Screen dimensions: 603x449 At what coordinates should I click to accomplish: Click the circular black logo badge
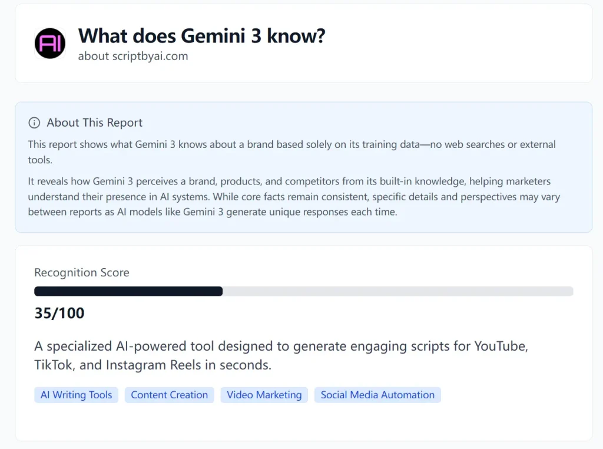coord(49,44)
